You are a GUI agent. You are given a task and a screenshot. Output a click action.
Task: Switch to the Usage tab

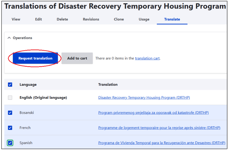(x=144, y=19)
